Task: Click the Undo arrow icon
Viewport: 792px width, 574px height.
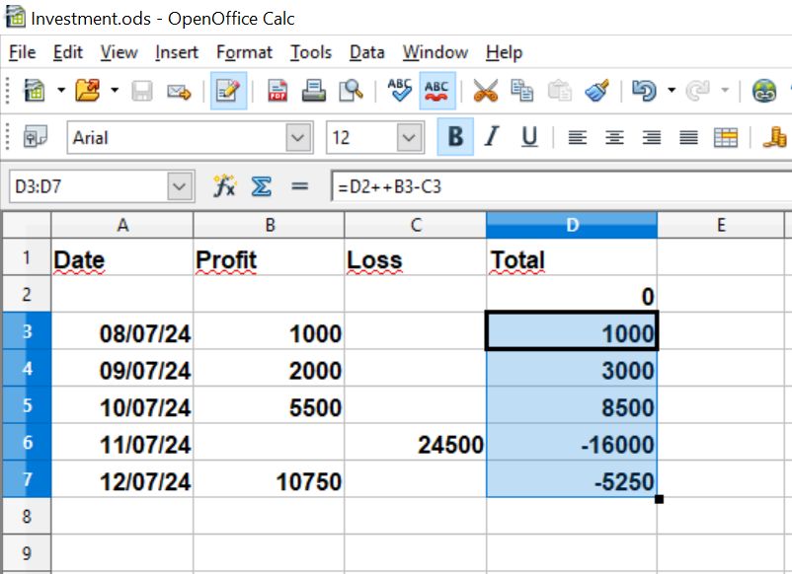Action: coord(644,91)
